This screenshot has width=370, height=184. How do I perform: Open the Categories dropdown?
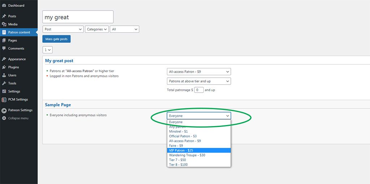tap(97, 29)
